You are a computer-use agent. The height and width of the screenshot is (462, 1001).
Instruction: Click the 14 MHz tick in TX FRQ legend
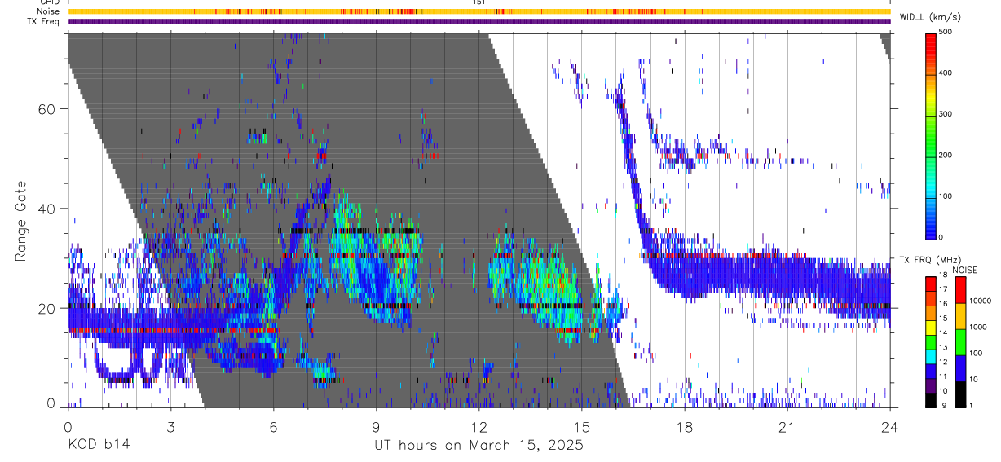tap(943, 333)
